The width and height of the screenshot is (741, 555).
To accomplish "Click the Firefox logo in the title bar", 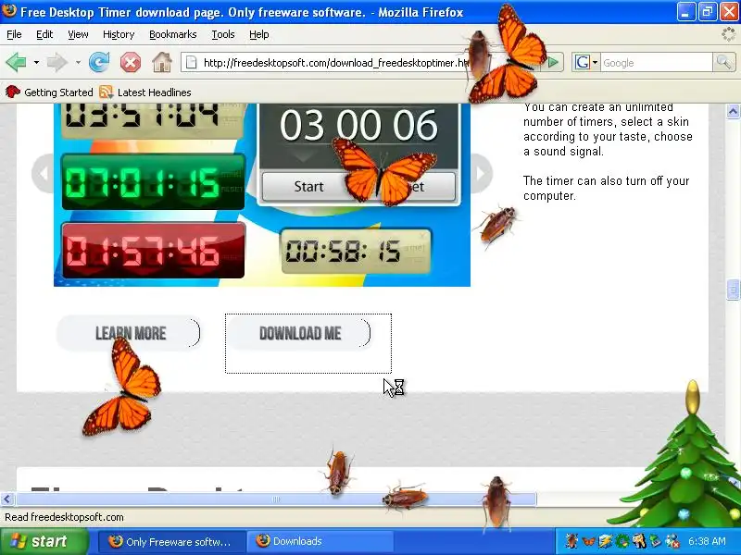I will (9, 11).
